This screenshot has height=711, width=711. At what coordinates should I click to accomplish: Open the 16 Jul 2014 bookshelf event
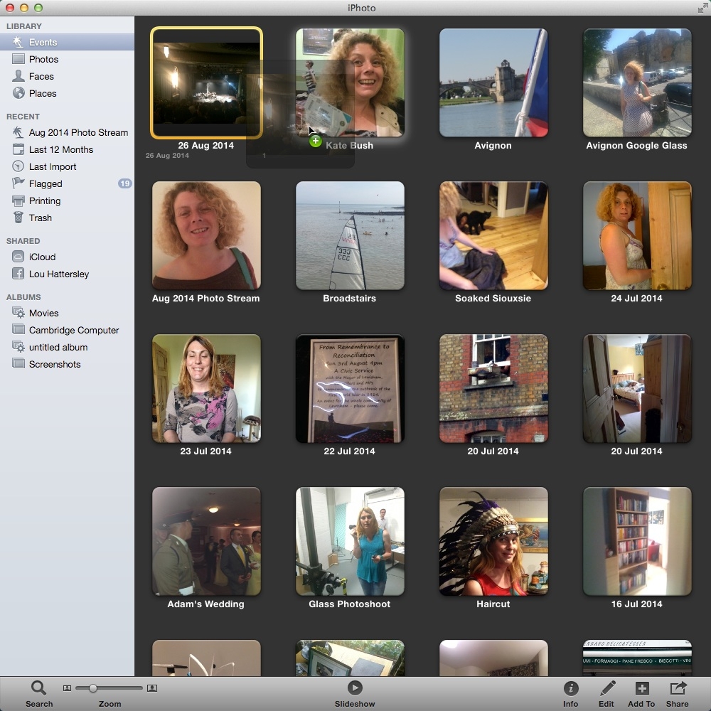coord(637,541)
